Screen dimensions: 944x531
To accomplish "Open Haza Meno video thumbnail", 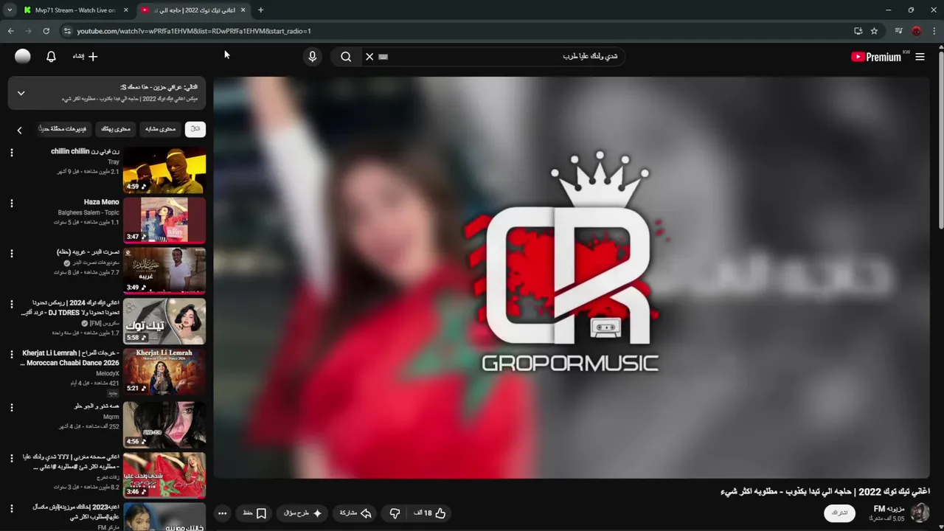I will click(x=164, y=220).
